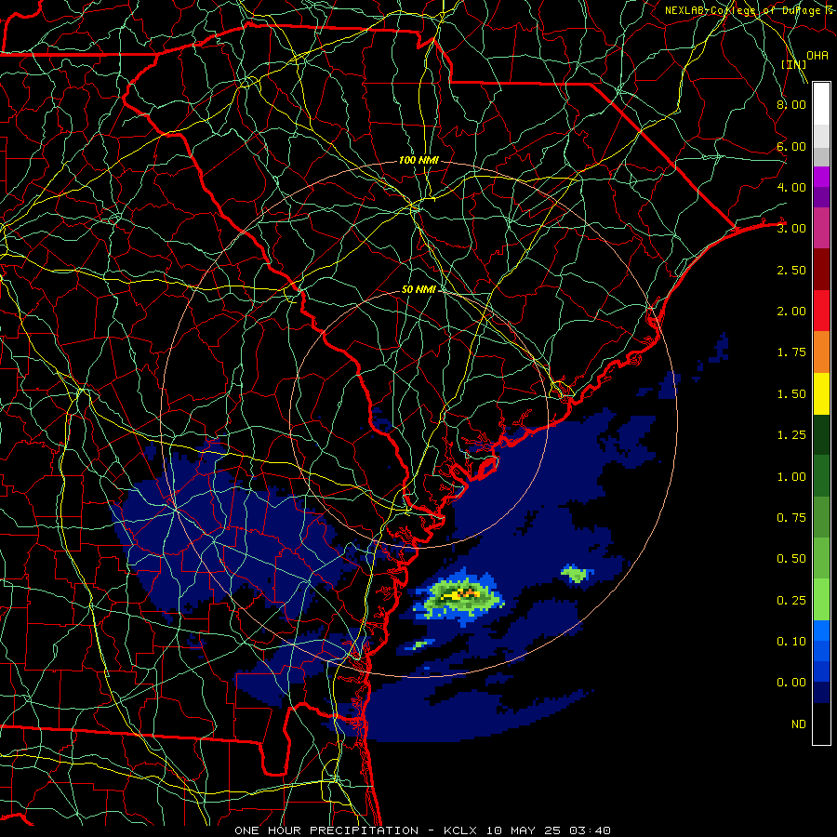Pick the yellow legend swatch

click(x=821, y=393)
